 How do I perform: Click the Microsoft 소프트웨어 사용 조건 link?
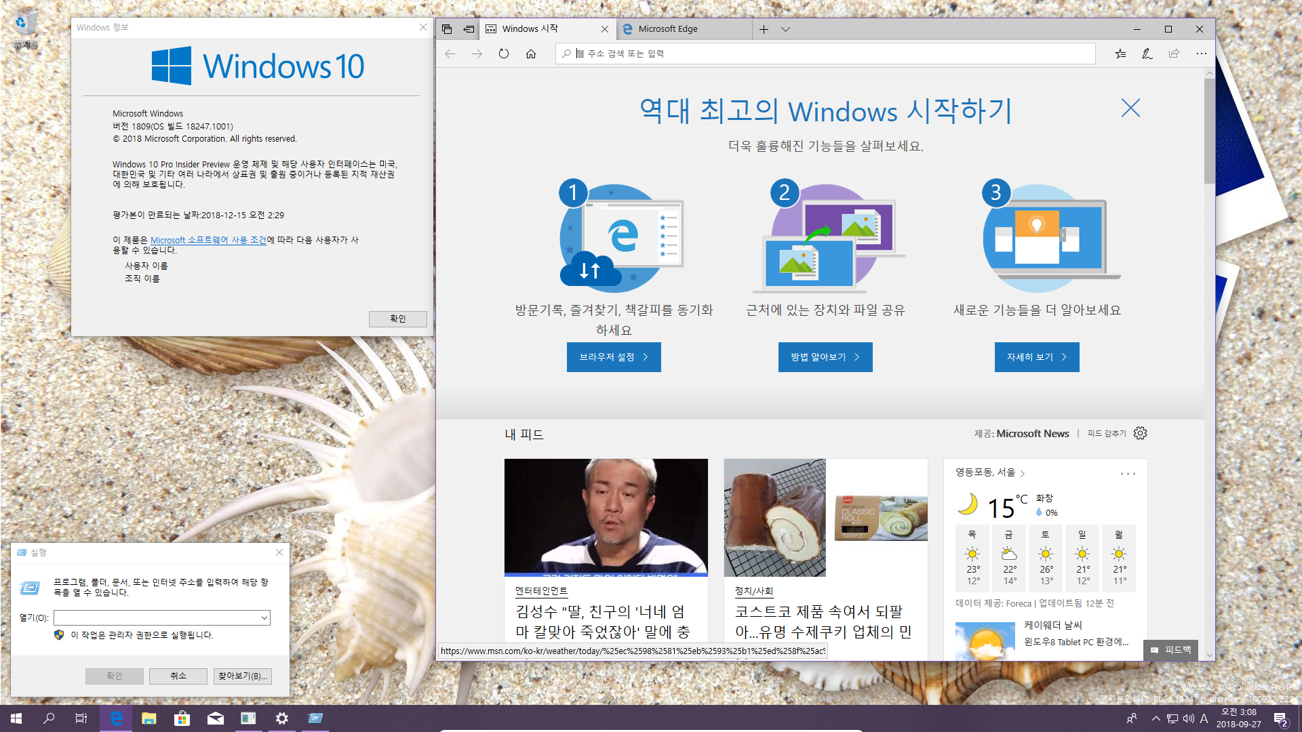[208, 240]
